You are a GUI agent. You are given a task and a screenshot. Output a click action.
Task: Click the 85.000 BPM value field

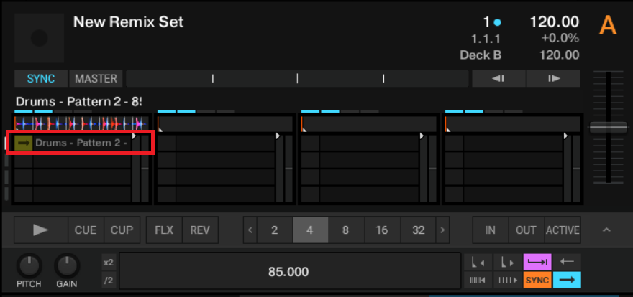(288, 272)
